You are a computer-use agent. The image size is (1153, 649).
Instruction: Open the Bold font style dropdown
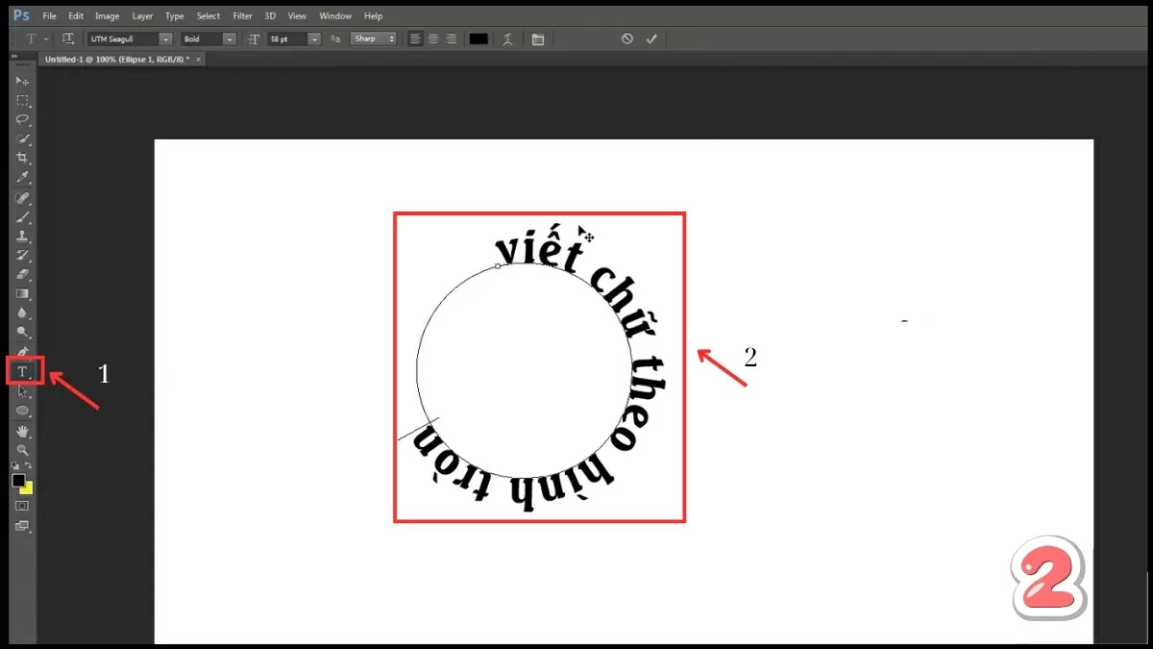[x=230, y=38]
